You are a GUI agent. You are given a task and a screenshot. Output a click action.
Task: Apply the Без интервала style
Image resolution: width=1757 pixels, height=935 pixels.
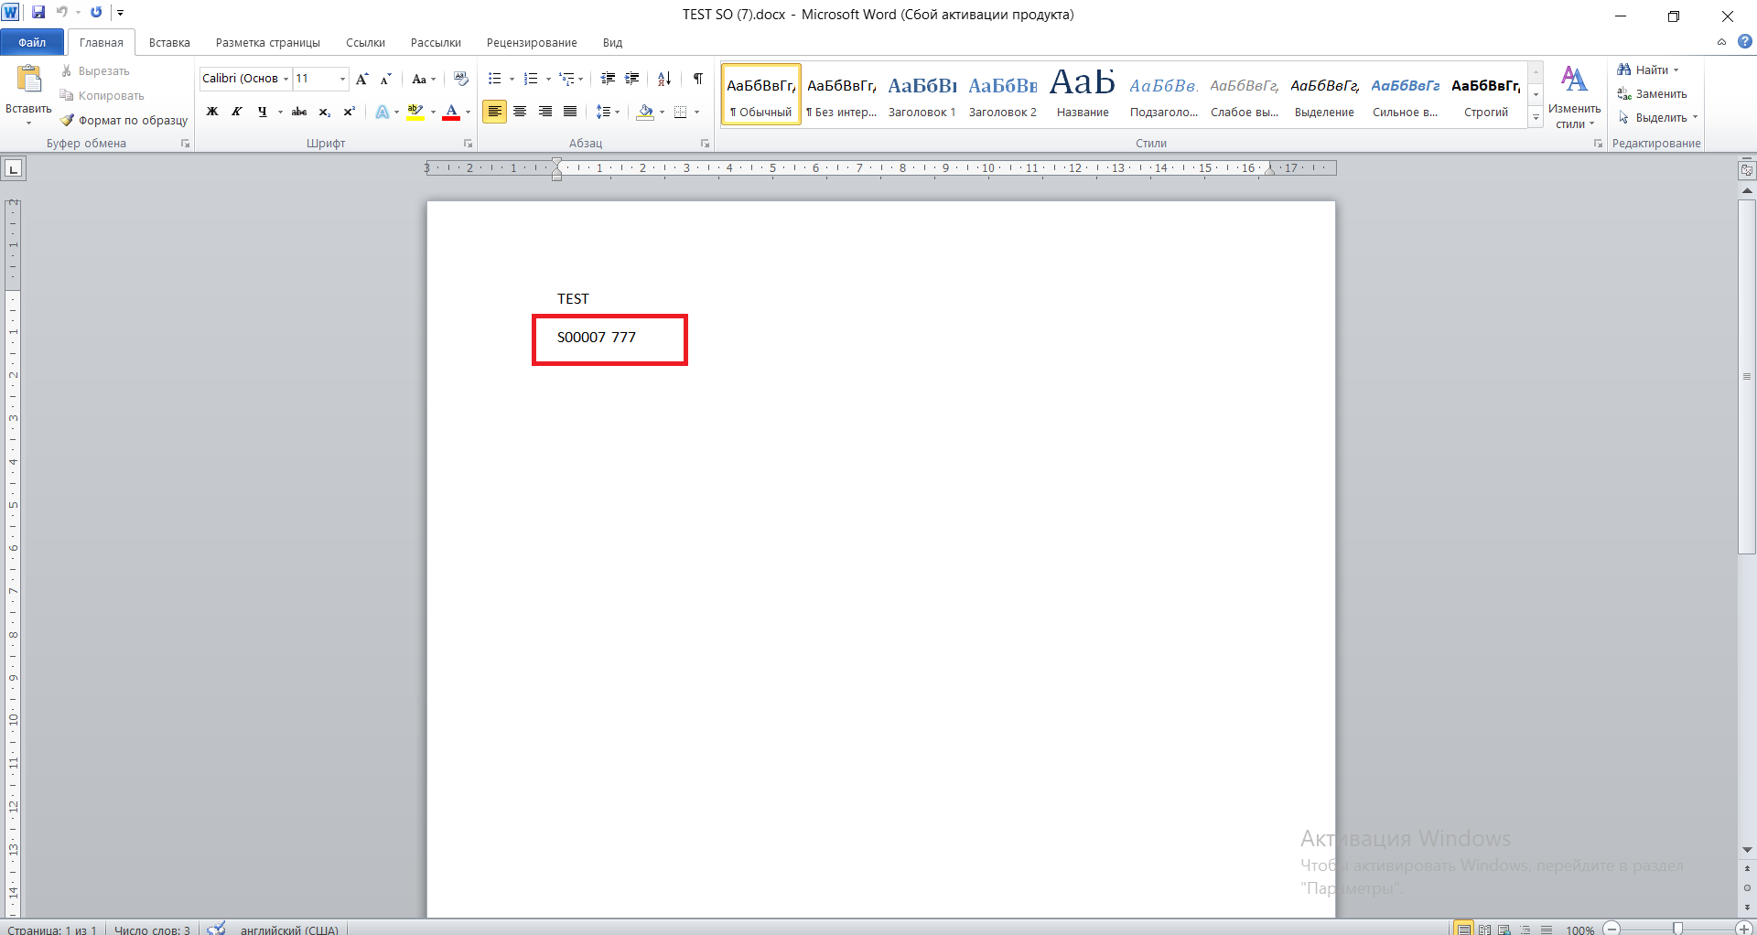[x=841, y=95]
